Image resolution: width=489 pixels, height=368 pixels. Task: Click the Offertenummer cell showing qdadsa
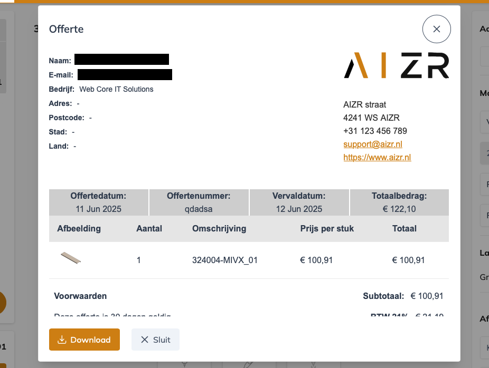[x=199, y=209]
